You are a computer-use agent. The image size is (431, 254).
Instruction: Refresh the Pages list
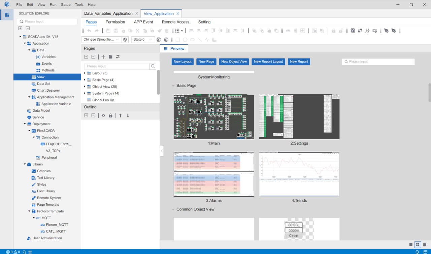118,57
